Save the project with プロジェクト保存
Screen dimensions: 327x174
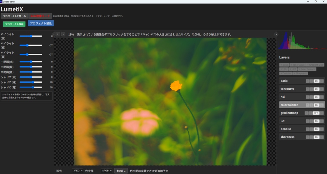(x=14, y=24)
